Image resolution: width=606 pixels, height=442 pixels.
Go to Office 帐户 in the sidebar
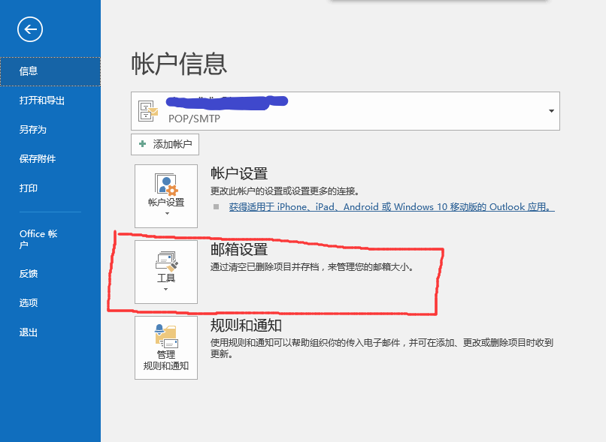pos(38,239)
